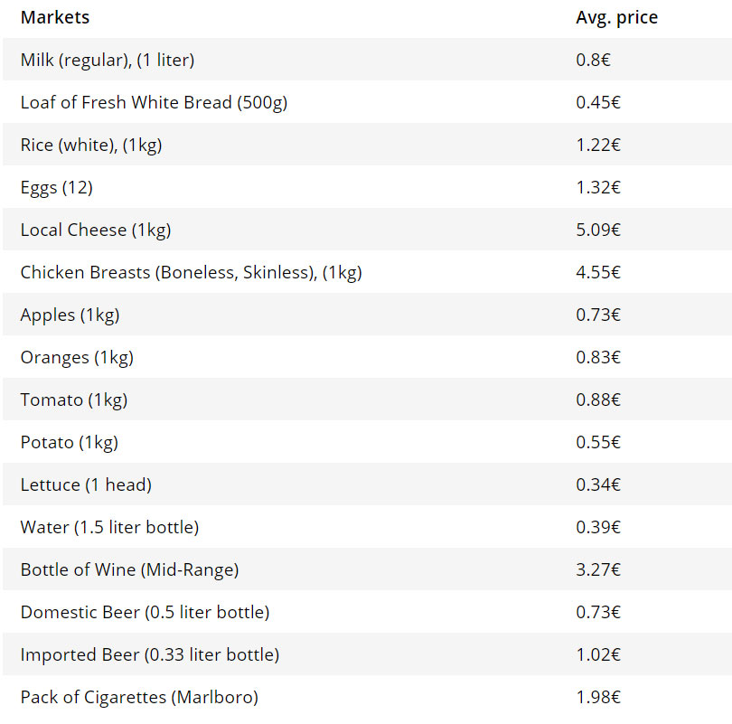The image size is (732, 724).
Task: Click the Potato (1kg) entry
Action: pos(70,442)
